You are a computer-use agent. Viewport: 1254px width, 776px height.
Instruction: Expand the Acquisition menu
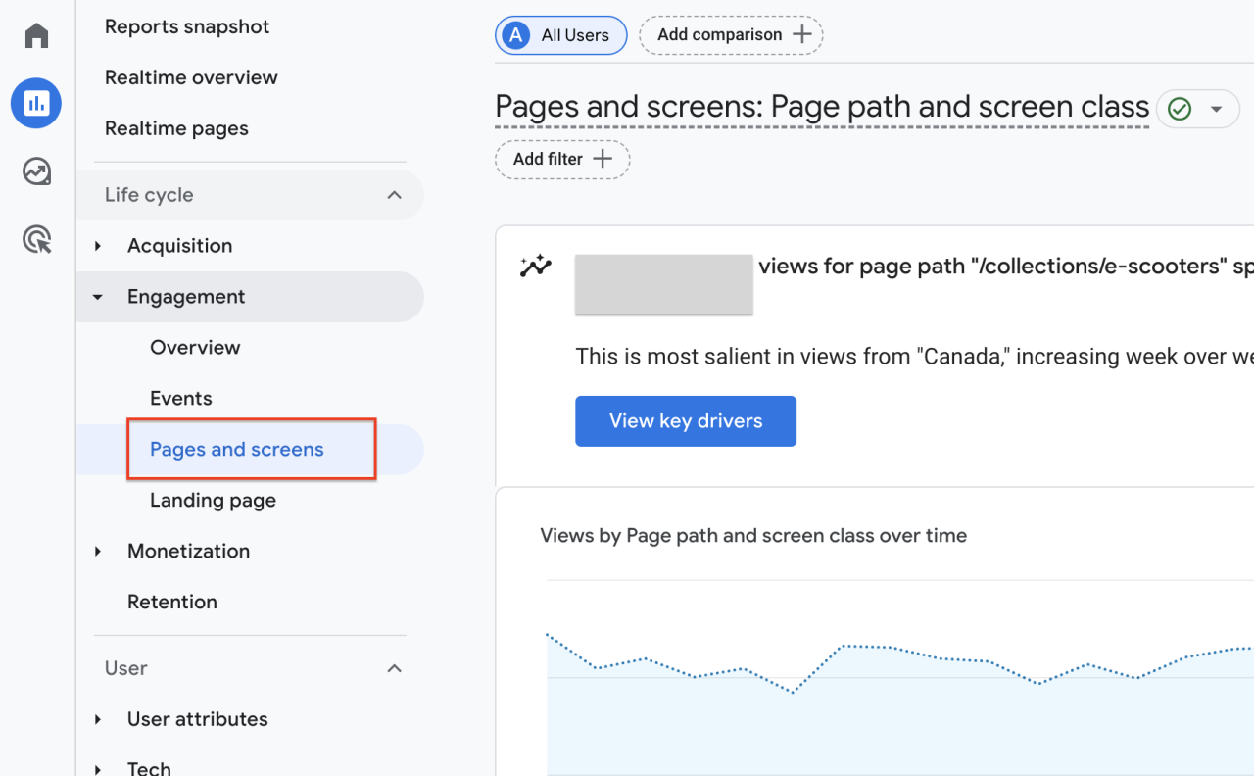point(98,246)
